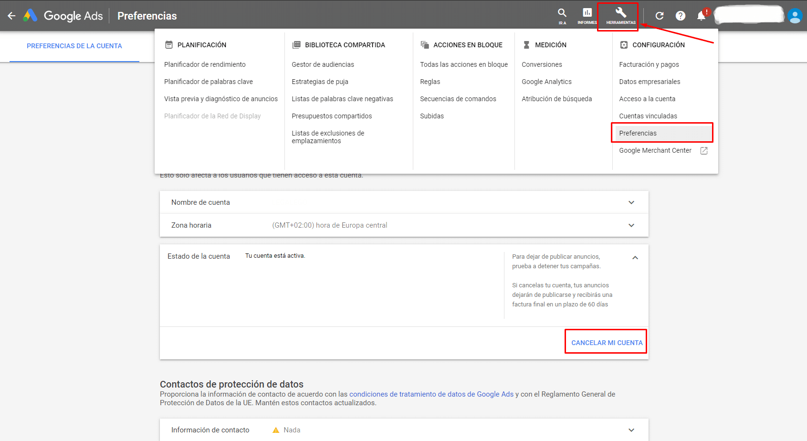Click the Planificación calendar icon
Viewport: 807px width, 441px height.
[168, 45]
